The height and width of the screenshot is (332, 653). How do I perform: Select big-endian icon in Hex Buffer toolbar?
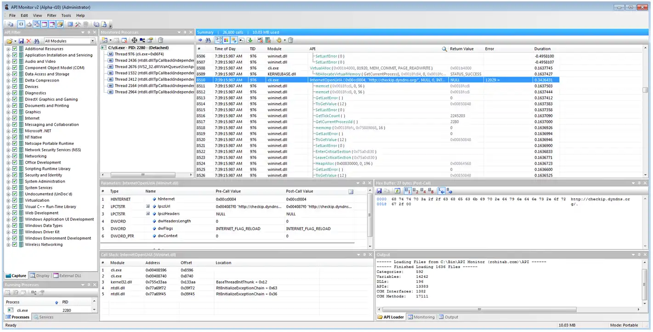coord(449,191)
